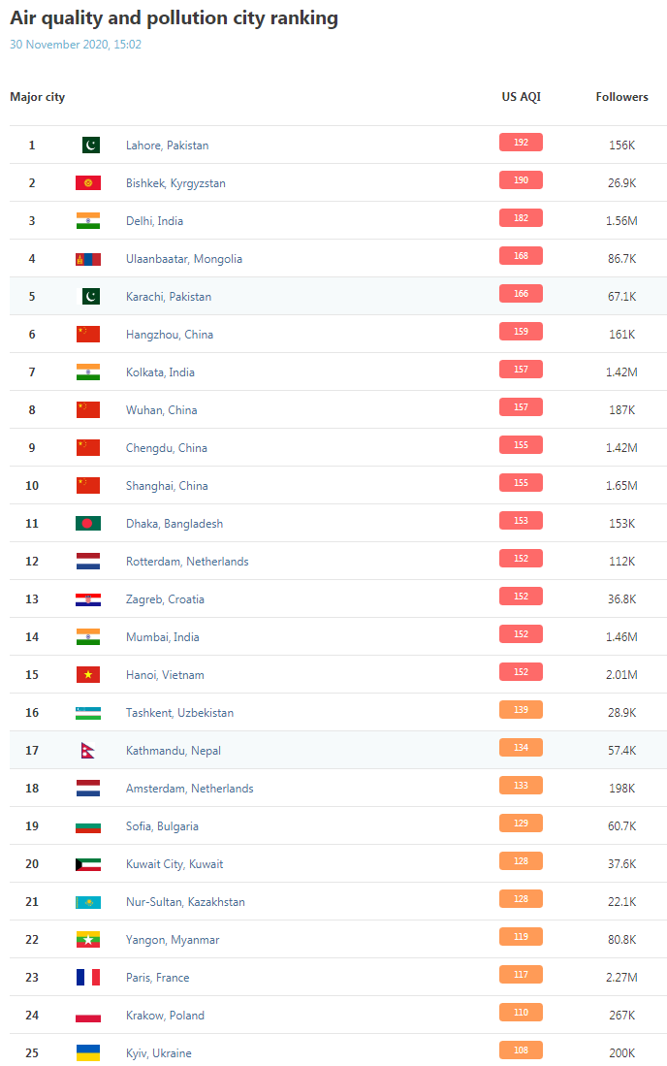Screen dimensions: 667x1066
Task: Click the Followers column header
Action: tap(621, 97)
